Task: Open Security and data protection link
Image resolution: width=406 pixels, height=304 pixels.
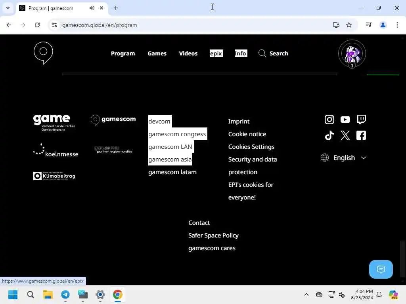Action: click(x=253, y=166)
